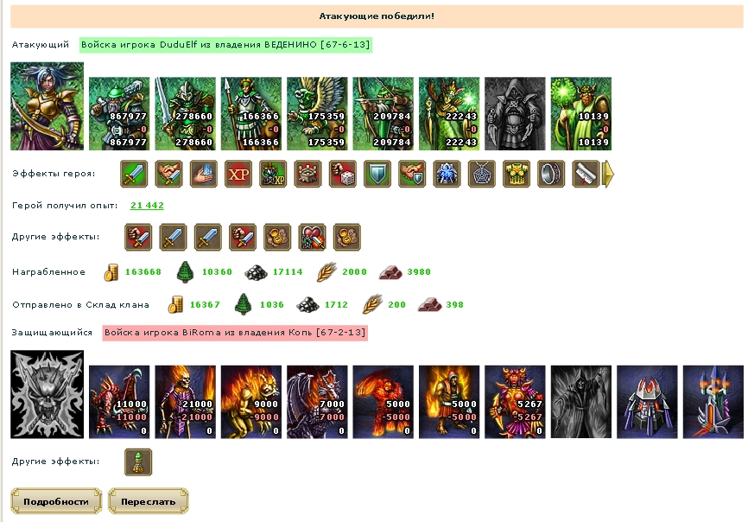Viewport: 748px width, 522px height.
Task: Select the dice hero effect icon
Action: coord(343,174)
